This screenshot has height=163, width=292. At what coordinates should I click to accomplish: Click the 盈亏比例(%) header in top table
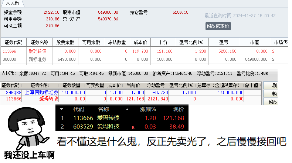tap(191, 42)
